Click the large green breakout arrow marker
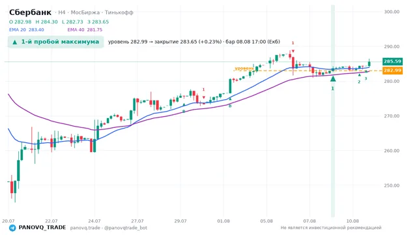Image resolution: width=417 pixels, height=235 pixels. 333,78
